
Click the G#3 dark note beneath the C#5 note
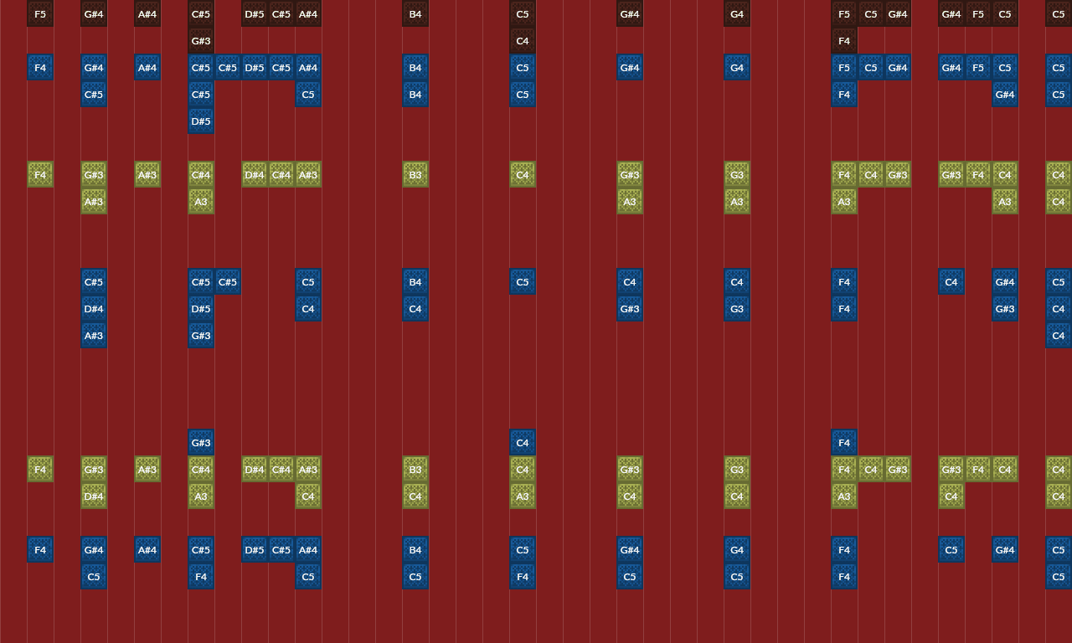pyautogui.click(x=201, y=40)
